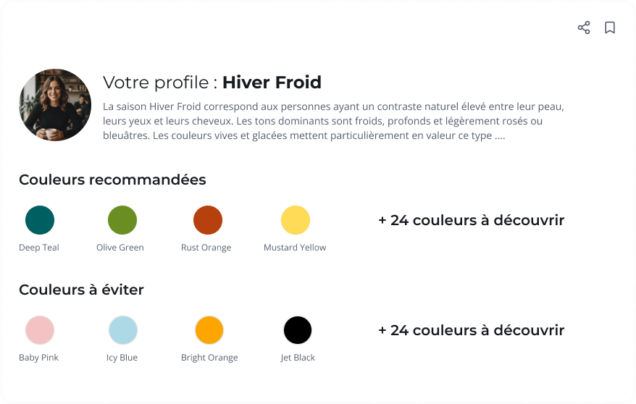
Task: Select the Deep Teal swatch
Action: (40, 220)
